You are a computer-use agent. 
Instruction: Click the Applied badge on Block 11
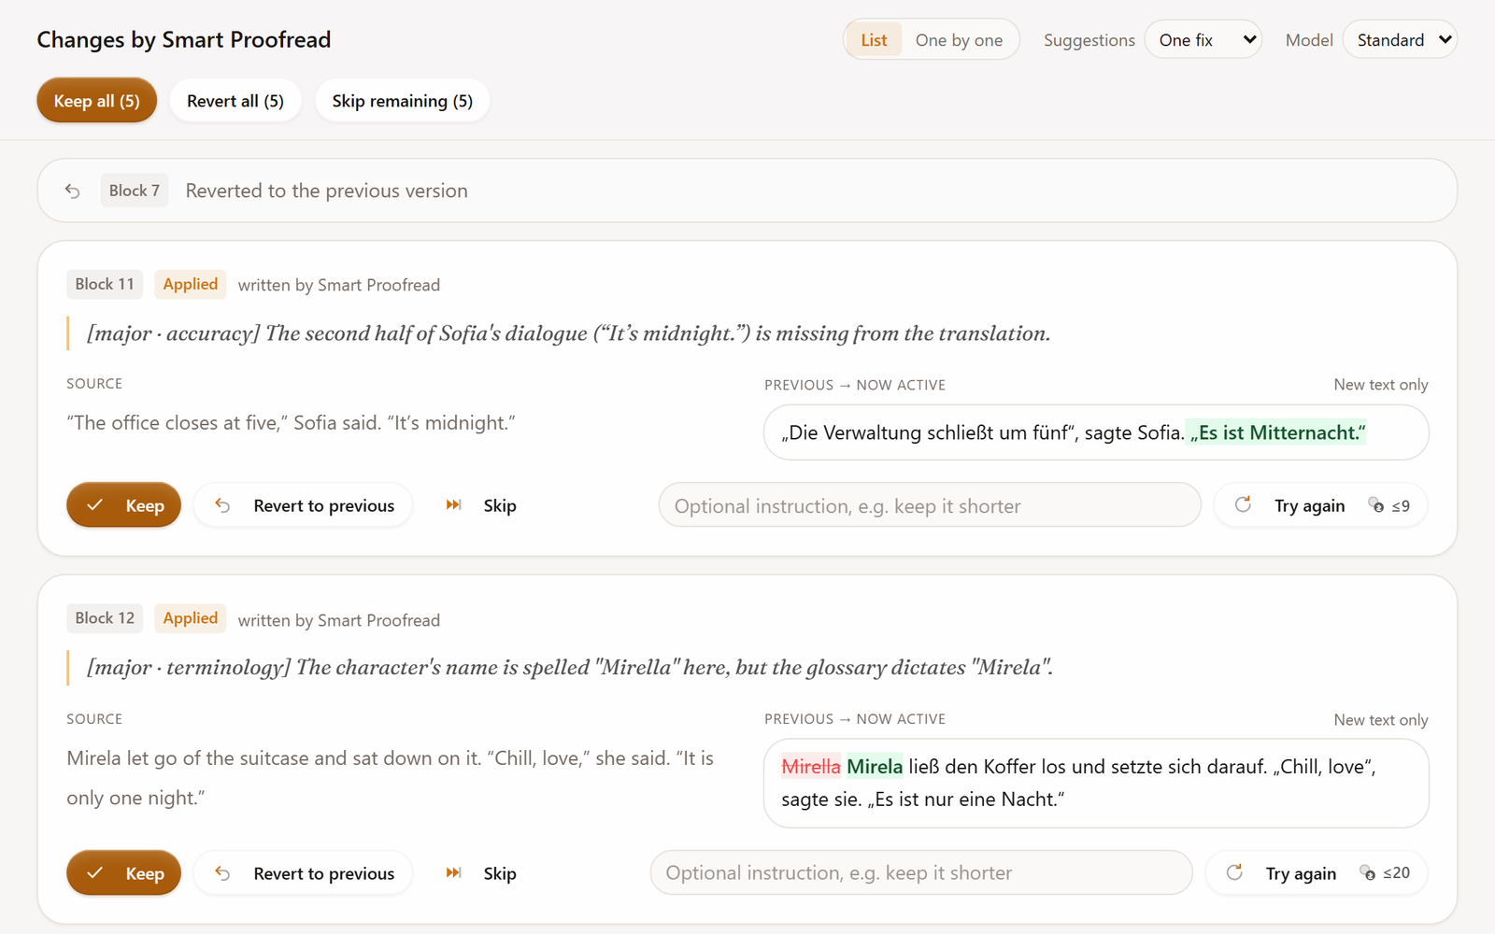[x=191, y=284]
